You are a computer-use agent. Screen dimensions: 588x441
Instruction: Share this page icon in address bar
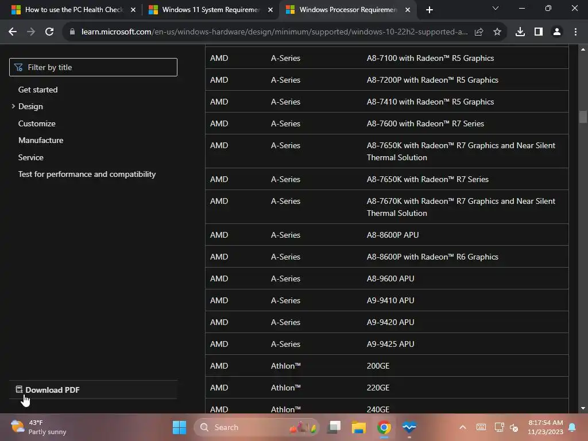pos(479,32)
